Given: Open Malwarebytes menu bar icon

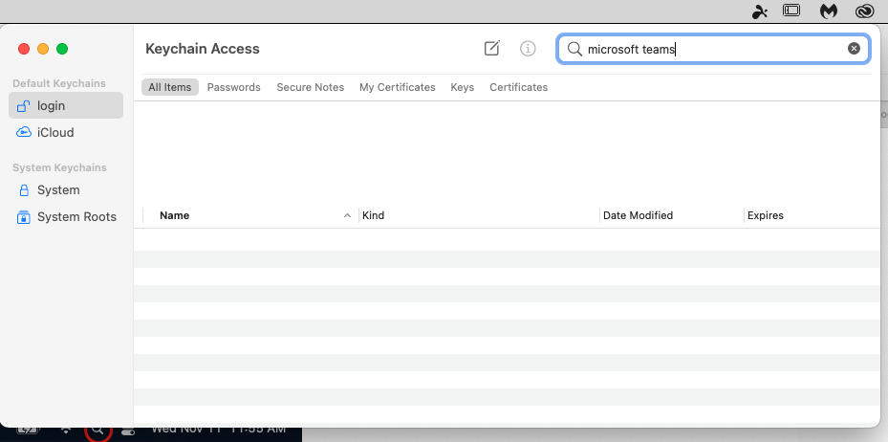Looking at the screenshot, I should 829,11.
